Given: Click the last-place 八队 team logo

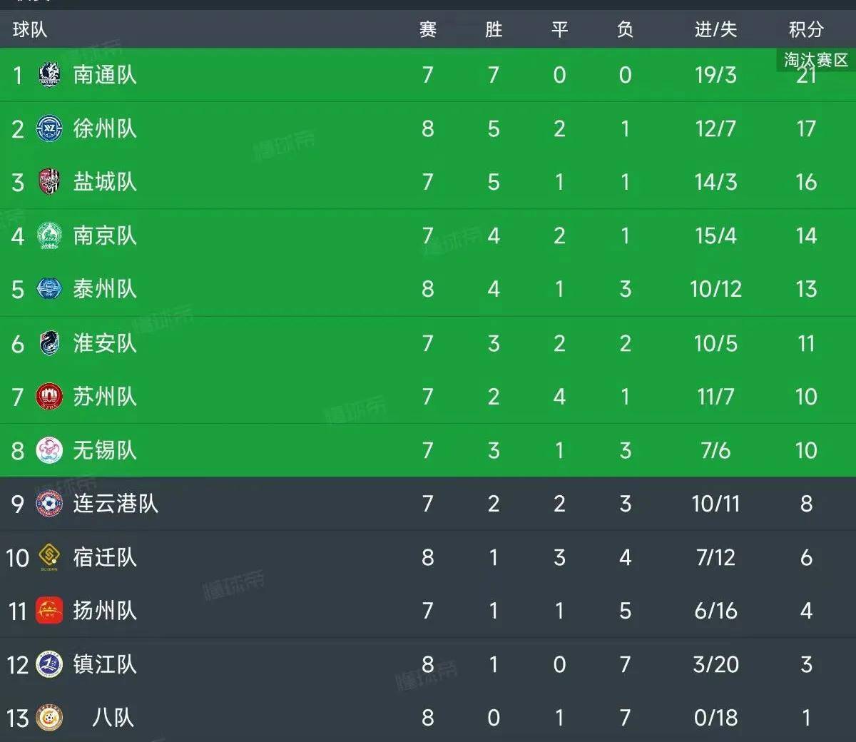Looking at the screenshot, I should tap(49, 718).
